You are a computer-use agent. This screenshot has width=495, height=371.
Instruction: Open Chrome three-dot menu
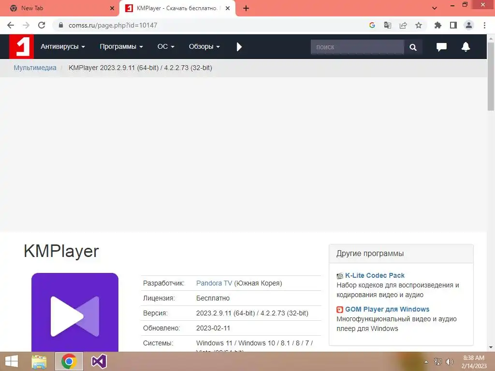[484, 25]
